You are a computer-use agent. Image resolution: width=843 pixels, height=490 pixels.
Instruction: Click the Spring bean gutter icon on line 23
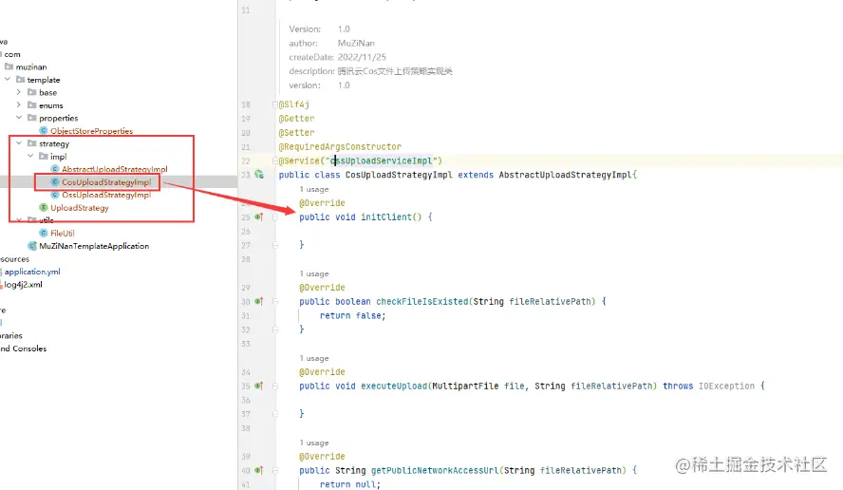259,175
